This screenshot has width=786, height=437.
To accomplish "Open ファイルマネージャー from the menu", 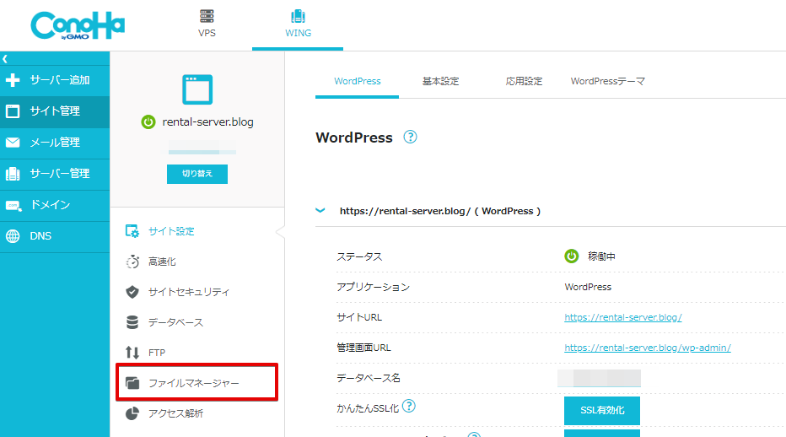I will [x=197, y=382].
